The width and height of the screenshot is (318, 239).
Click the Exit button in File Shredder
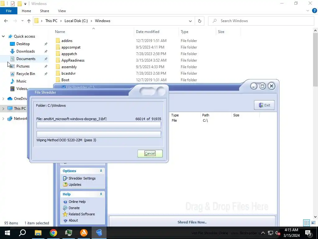click(x=264, y=105)
